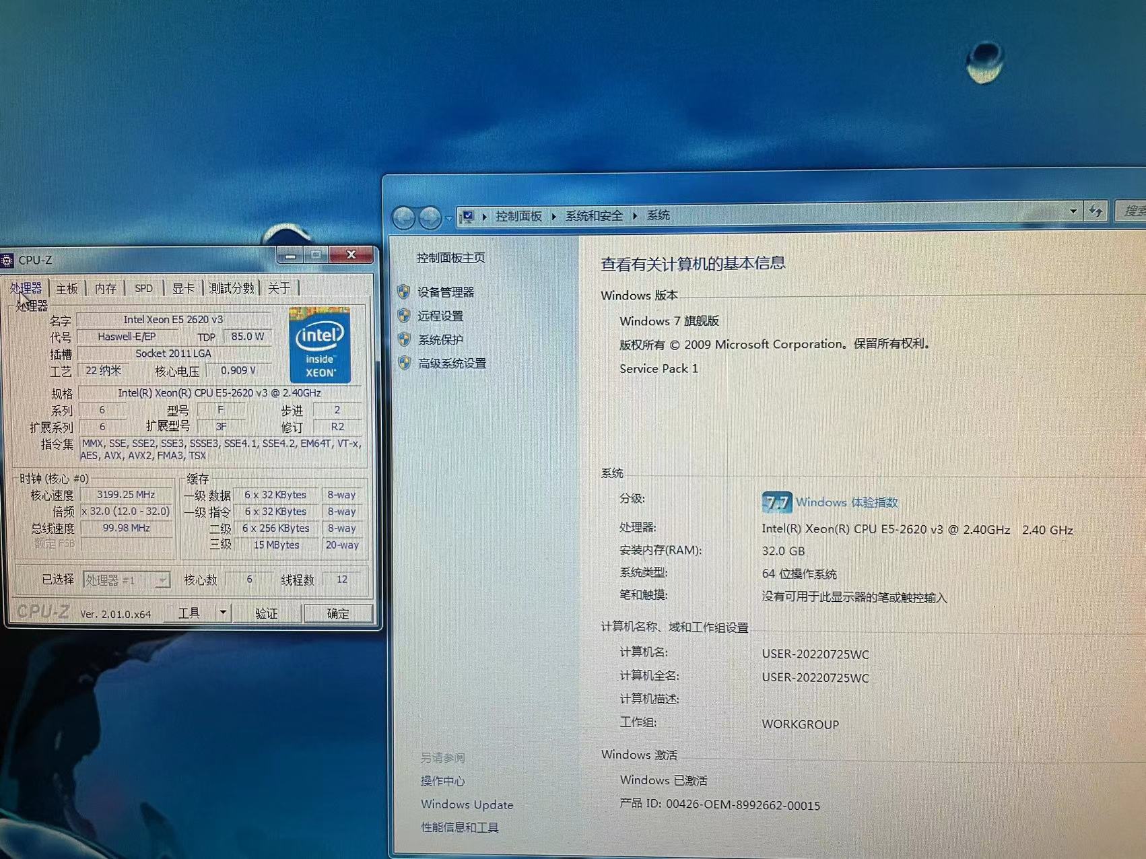Click the shield icon beside 远程设置

tap(404, 315)
